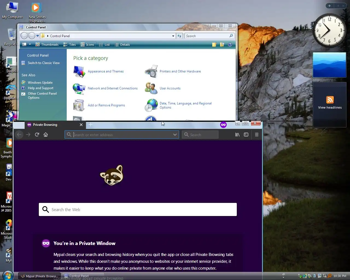The width and height of the screenshot is (350, 280).
Task: Click the Search the Web box on private page
Action: tap(138, 209)
